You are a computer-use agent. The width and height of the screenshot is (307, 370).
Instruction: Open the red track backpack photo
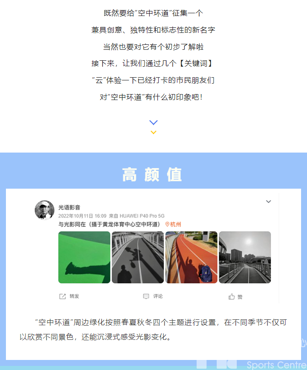click(191, 257)
